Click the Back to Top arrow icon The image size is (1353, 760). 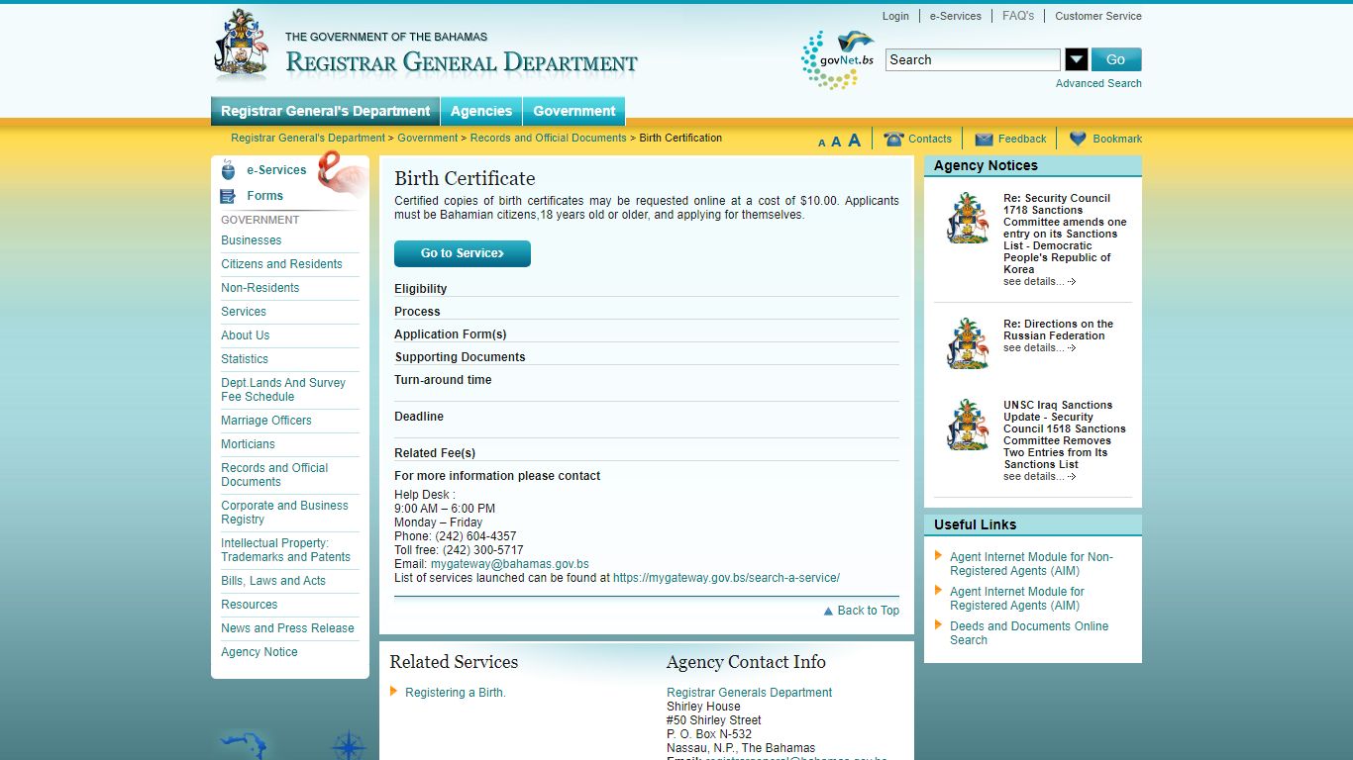[828, 612]
